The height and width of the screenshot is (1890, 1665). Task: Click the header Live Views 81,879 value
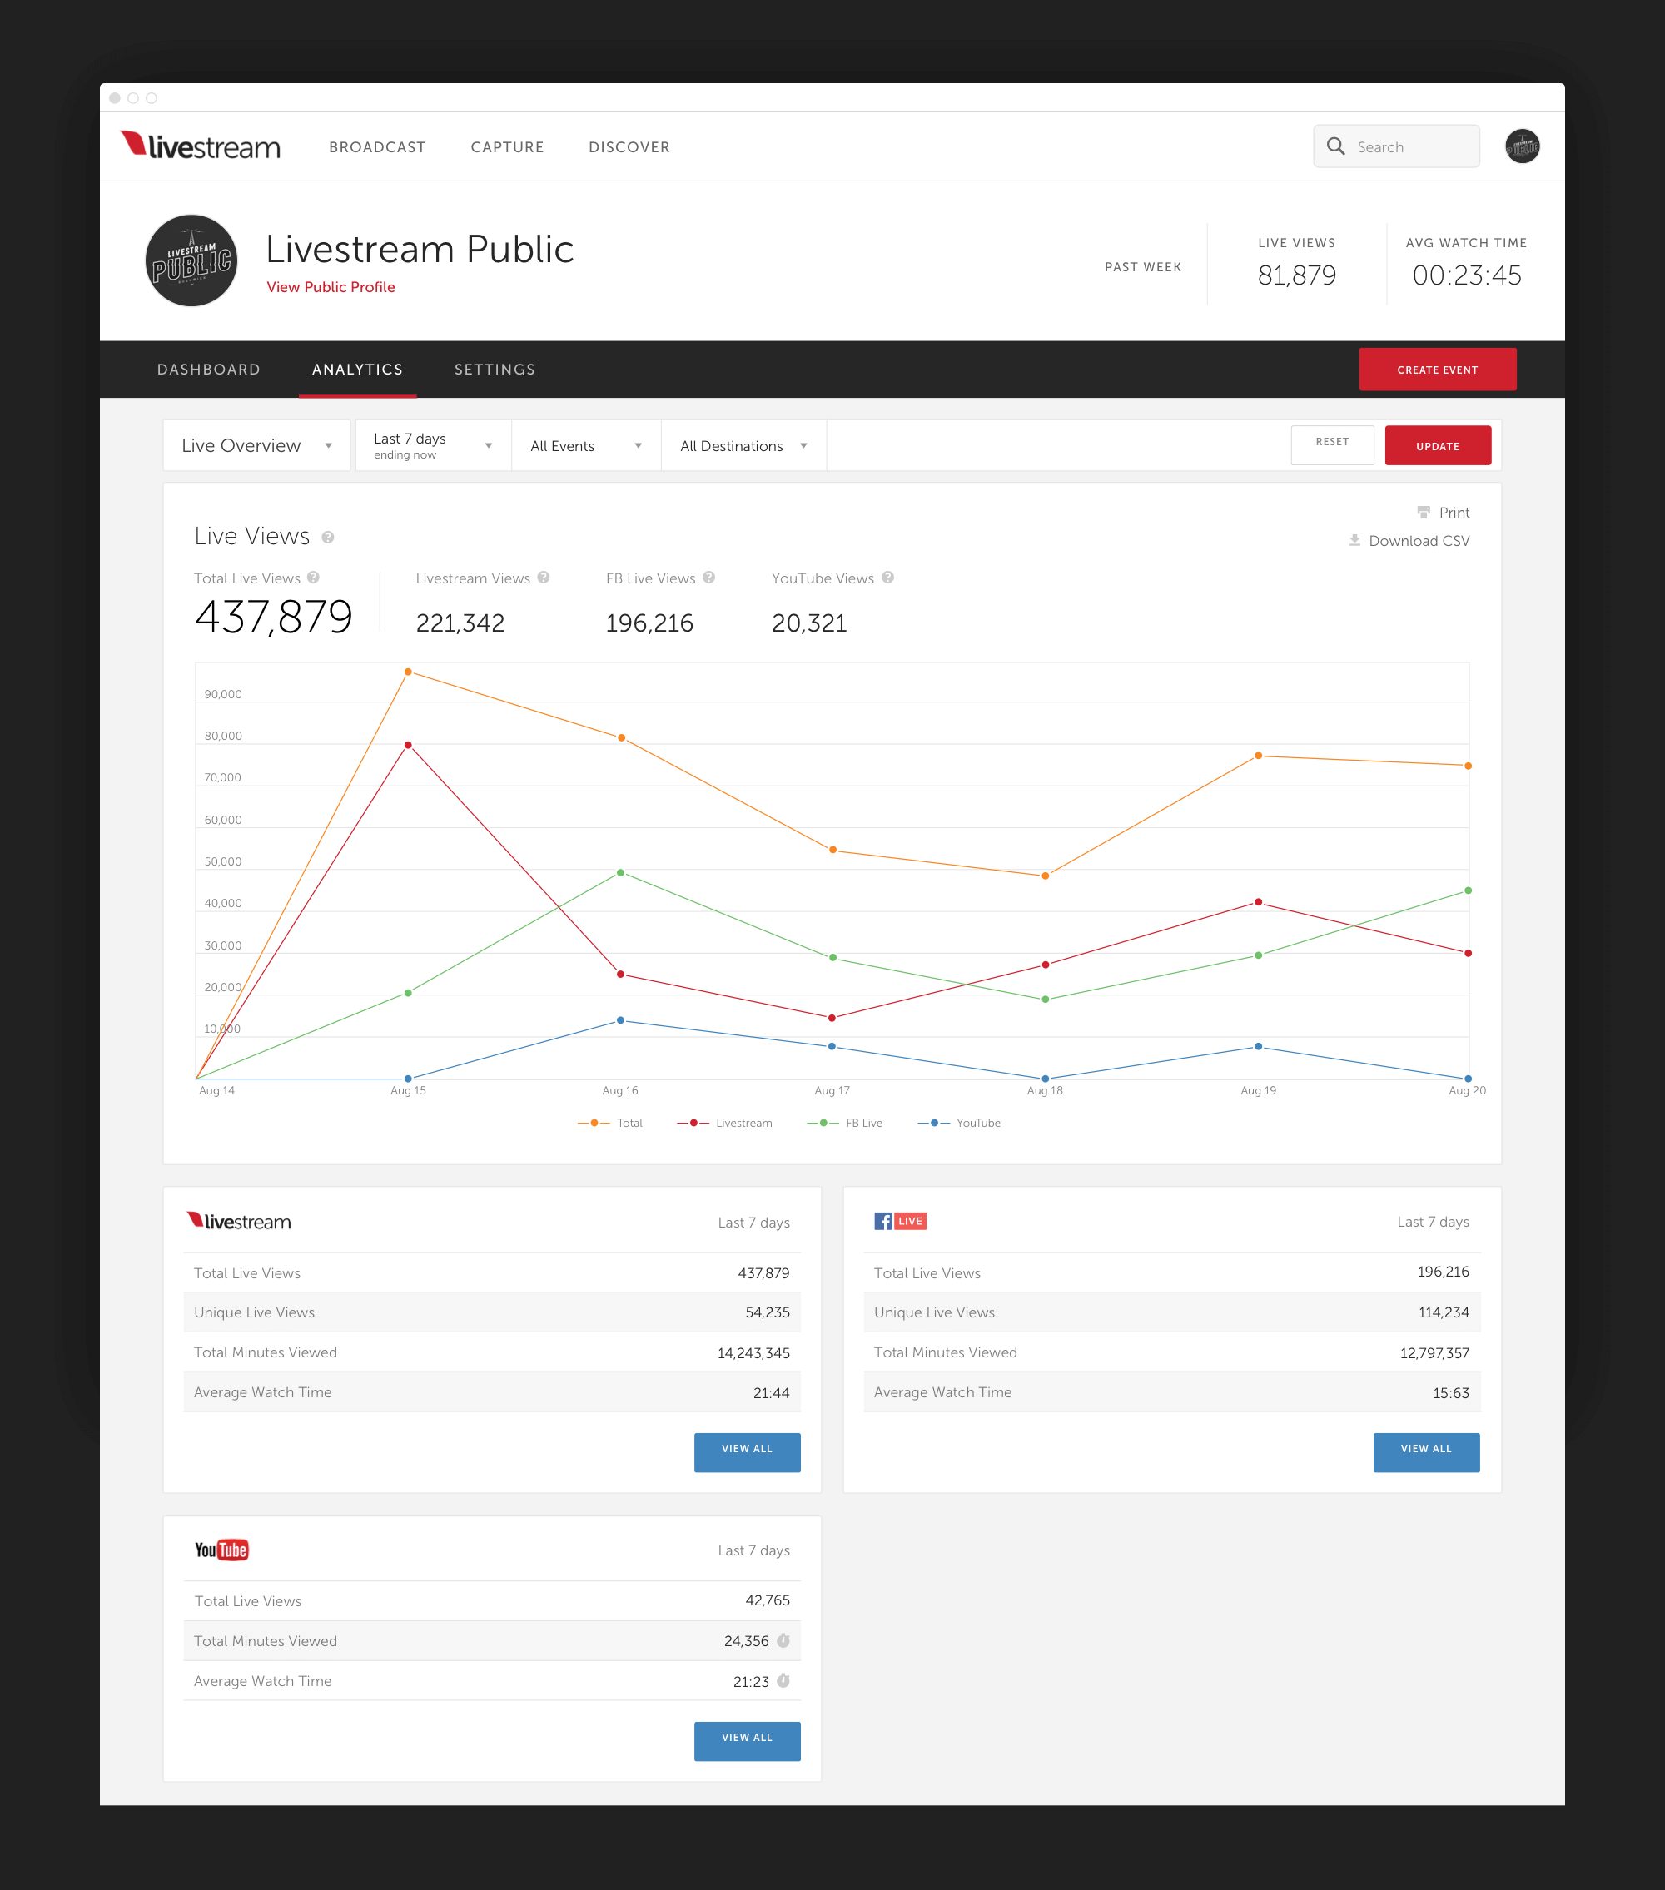[1296, 275]
